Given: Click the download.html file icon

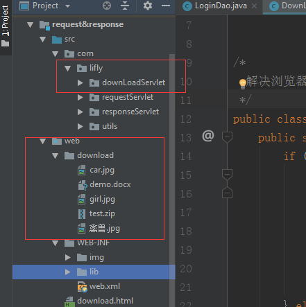Looking at the screenshot, I should (69, 301).
